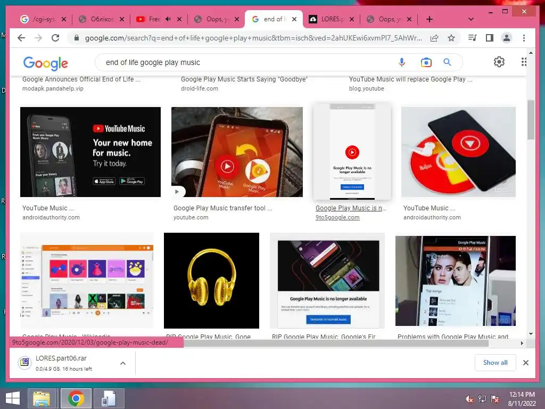Click network tray icon
The width and height of the screenshot is (545, 409).
[482, 399]
